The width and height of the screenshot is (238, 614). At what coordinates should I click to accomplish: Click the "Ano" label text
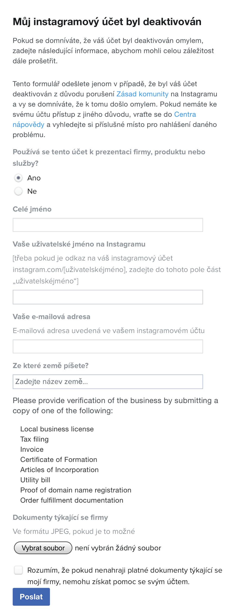34,178
